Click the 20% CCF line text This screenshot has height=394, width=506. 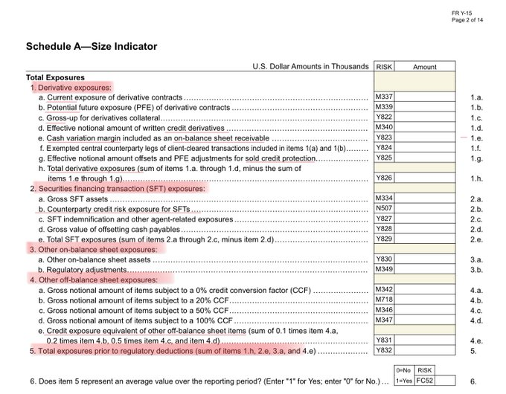[138, 300]
